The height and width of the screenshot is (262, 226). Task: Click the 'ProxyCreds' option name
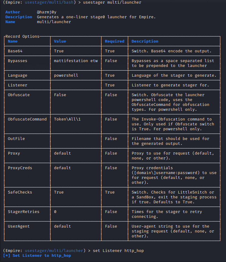pos(20,168)
